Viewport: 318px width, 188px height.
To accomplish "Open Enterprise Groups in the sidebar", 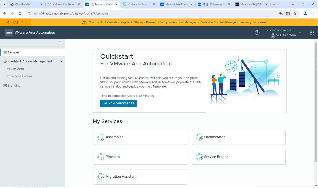I will point(20,76).
